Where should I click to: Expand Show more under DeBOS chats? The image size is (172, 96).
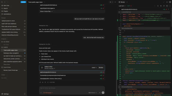[7, 64]
